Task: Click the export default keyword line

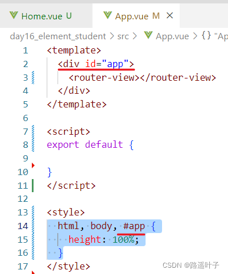Action: pyautogui.click(x=90, y=145)
